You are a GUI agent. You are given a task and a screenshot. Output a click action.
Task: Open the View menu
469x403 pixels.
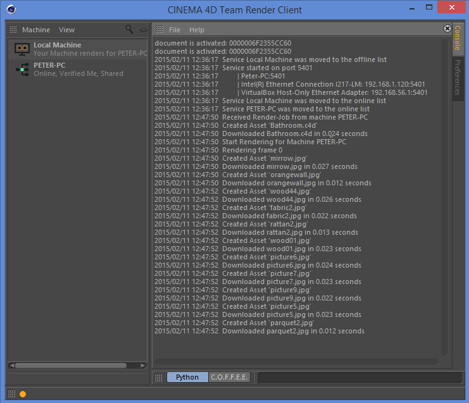point(66,30)
